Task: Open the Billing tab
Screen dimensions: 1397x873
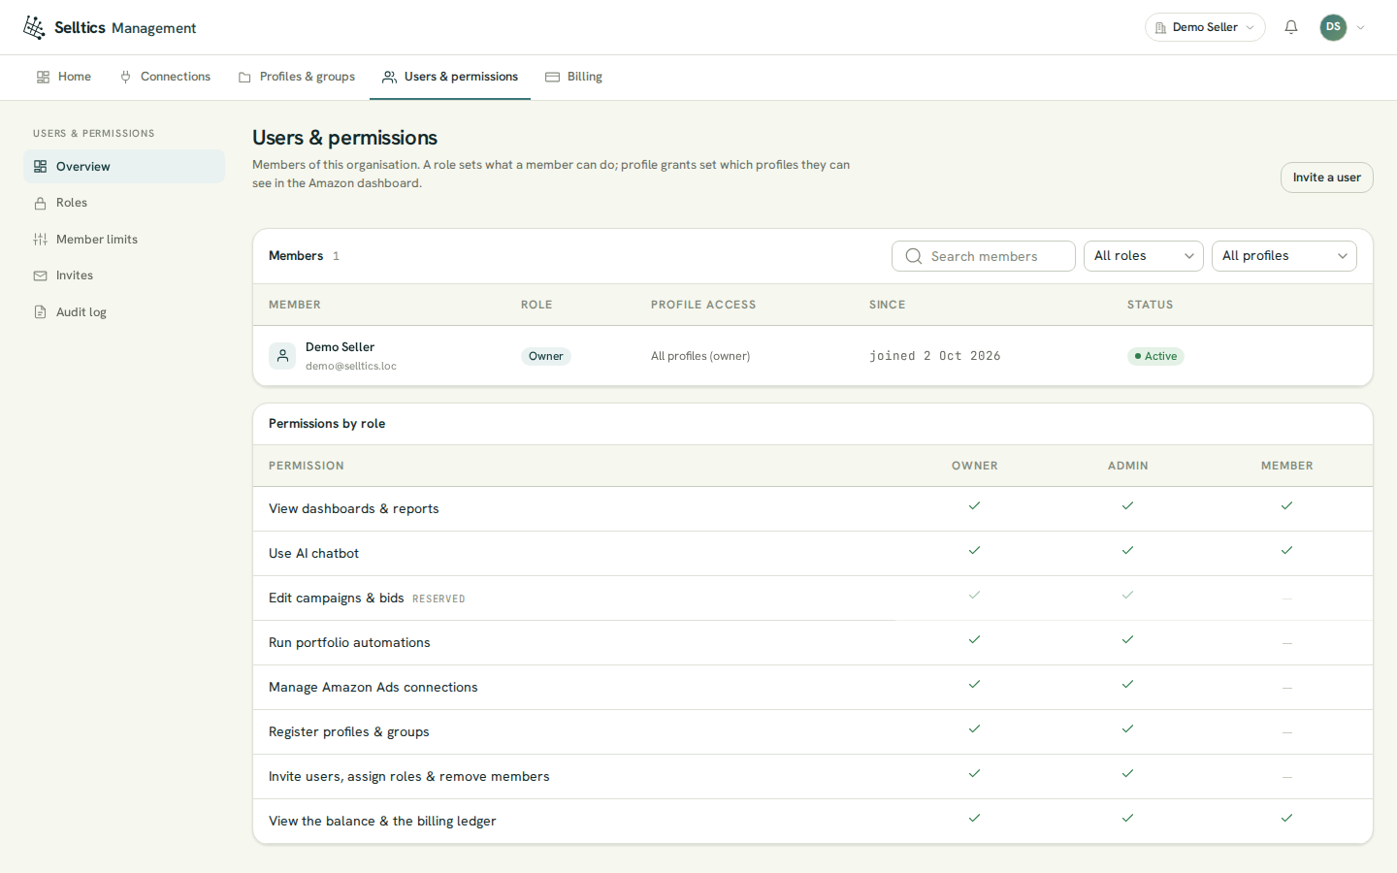Action: (574, 77)
